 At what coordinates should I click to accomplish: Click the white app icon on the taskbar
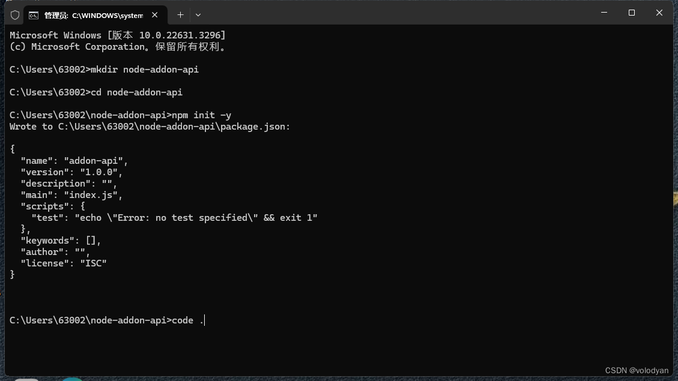click(x=26, y=379)
